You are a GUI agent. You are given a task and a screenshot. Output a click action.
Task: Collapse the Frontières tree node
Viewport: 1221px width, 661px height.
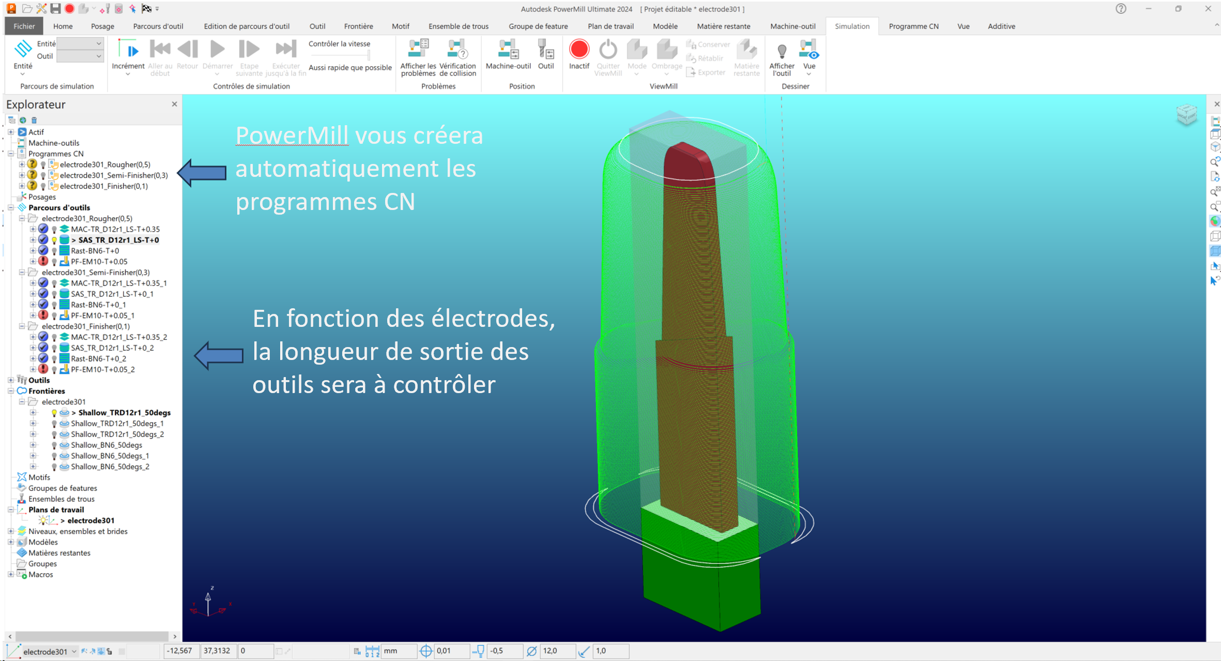click(11, 391)
